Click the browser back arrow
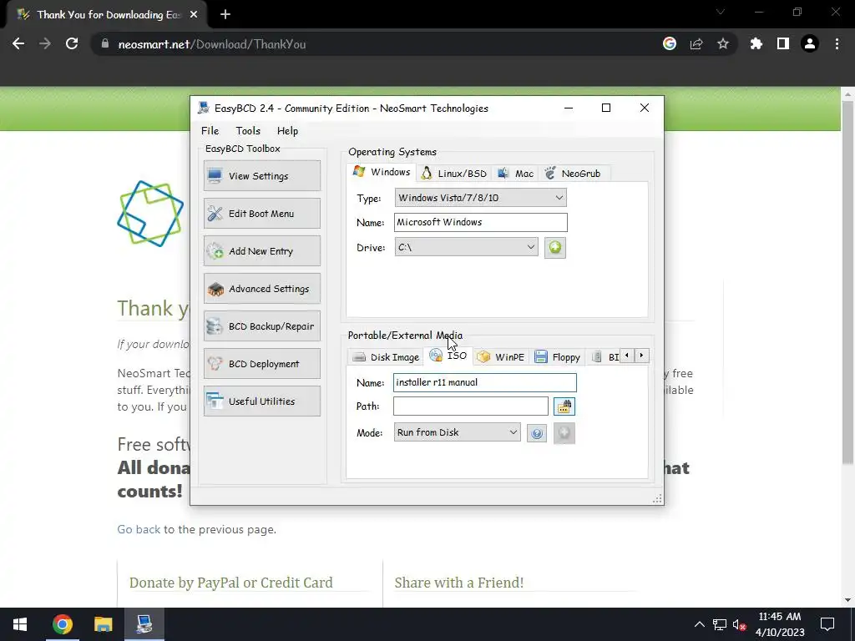This screenshot has height=641, width=855. tap(18, 43)
